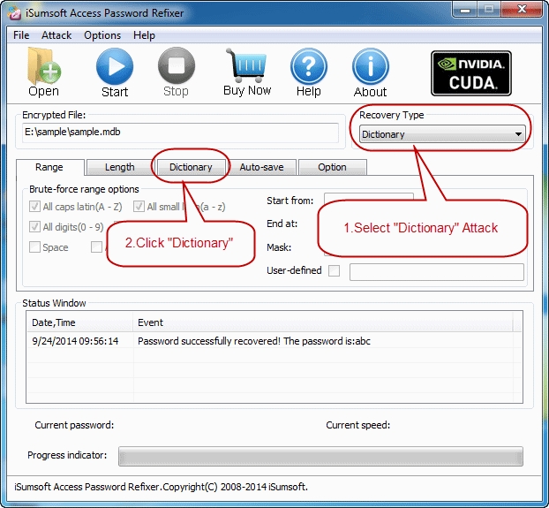Open an encrypted file with Open icon

click(x=44, y=72)
